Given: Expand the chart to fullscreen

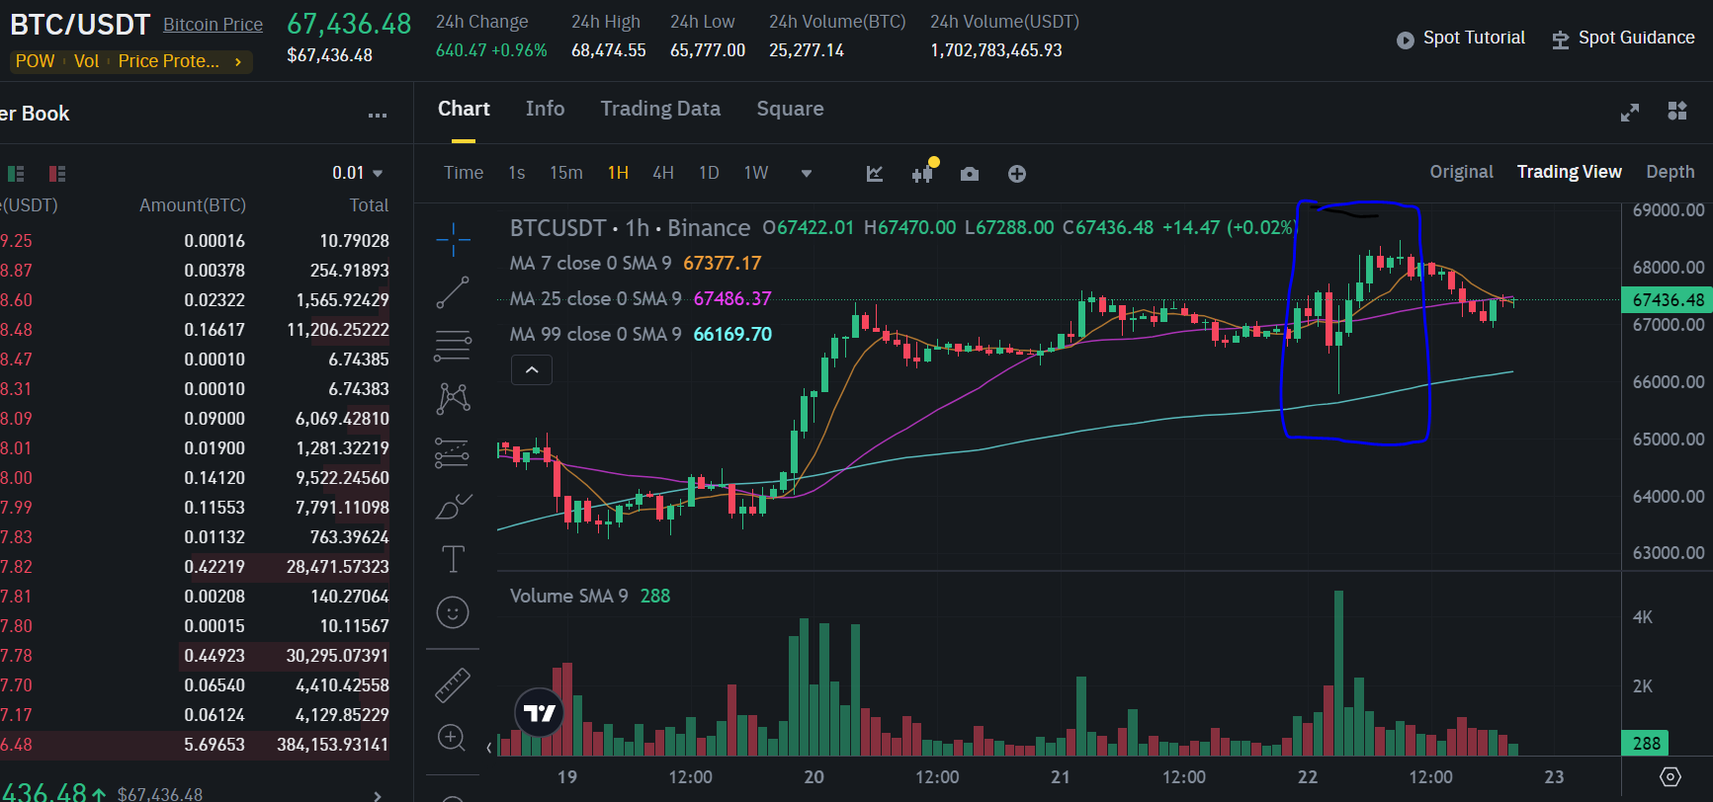Looking at the screenshot, I should [x=1630, y=113].
